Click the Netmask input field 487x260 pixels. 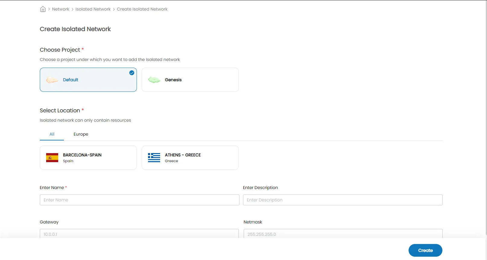point(343,234)
